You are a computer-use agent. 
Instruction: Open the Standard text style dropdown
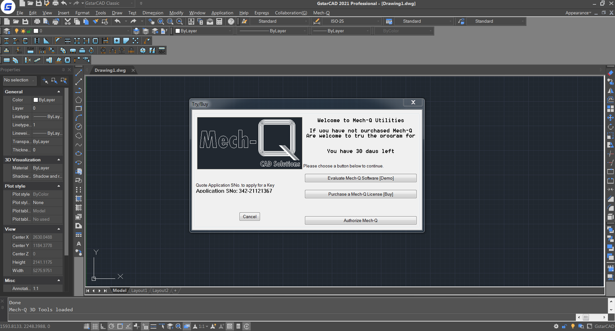[x=279, y=21]
